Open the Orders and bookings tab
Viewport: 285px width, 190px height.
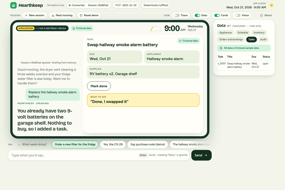coord(231,40)
